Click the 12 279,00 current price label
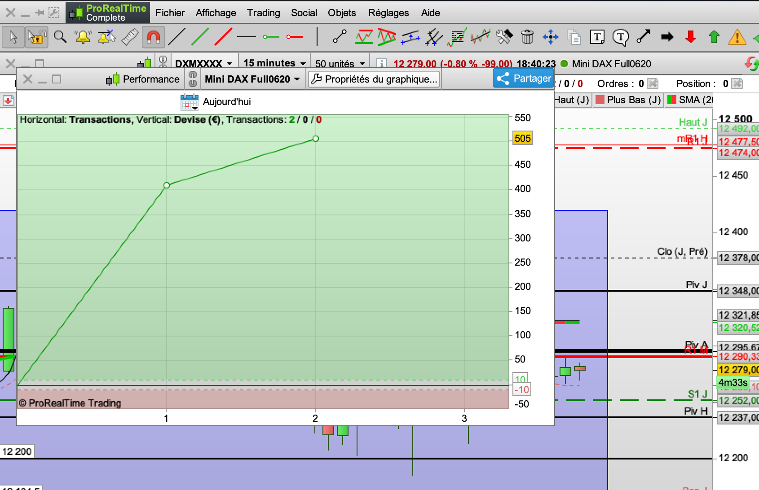 click(738, 370)
